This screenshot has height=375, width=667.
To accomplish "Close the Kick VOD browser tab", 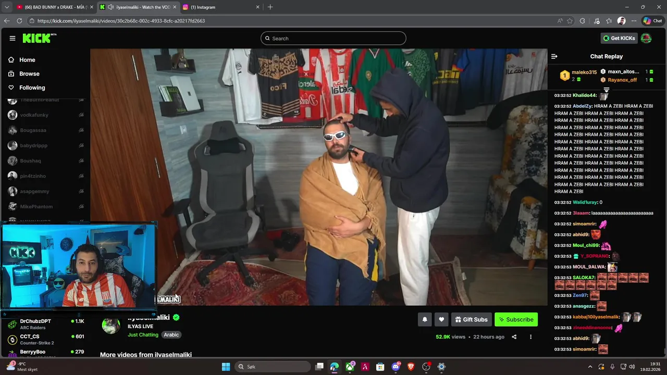I will [x=174, y=7].
